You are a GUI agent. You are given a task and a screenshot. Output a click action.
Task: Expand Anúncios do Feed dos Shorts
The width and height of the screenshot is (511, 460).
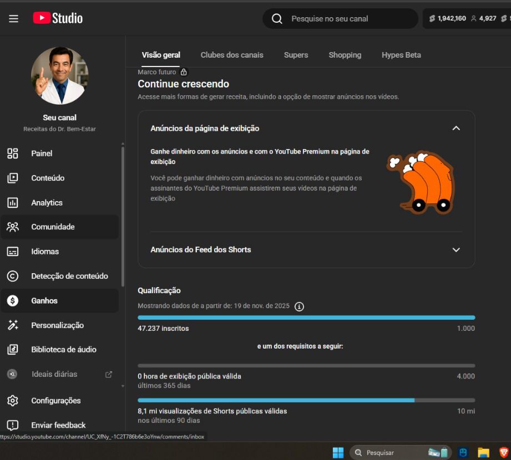point(456,250)
